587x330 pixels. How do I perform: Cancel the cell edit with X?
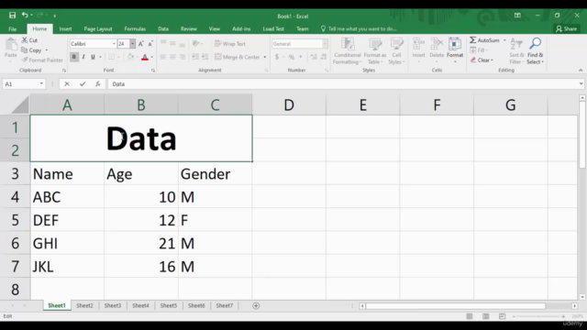[x=67, y=83]
